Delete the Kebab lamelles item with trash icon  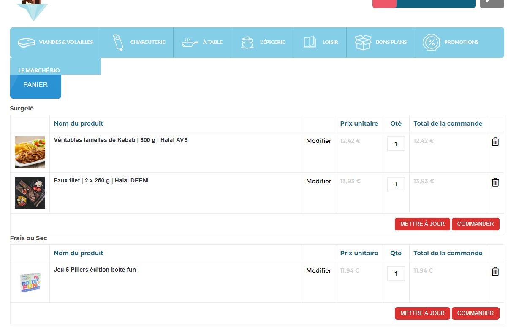(495, 142)
